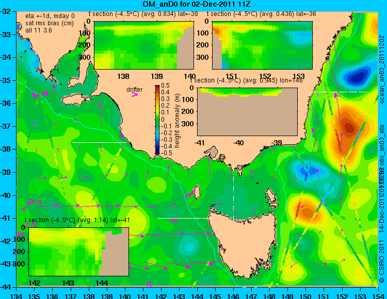Screen dimensions: 387x299
Task: Click the red warm eddy near 152E, 37S
Action: (349, 128)
